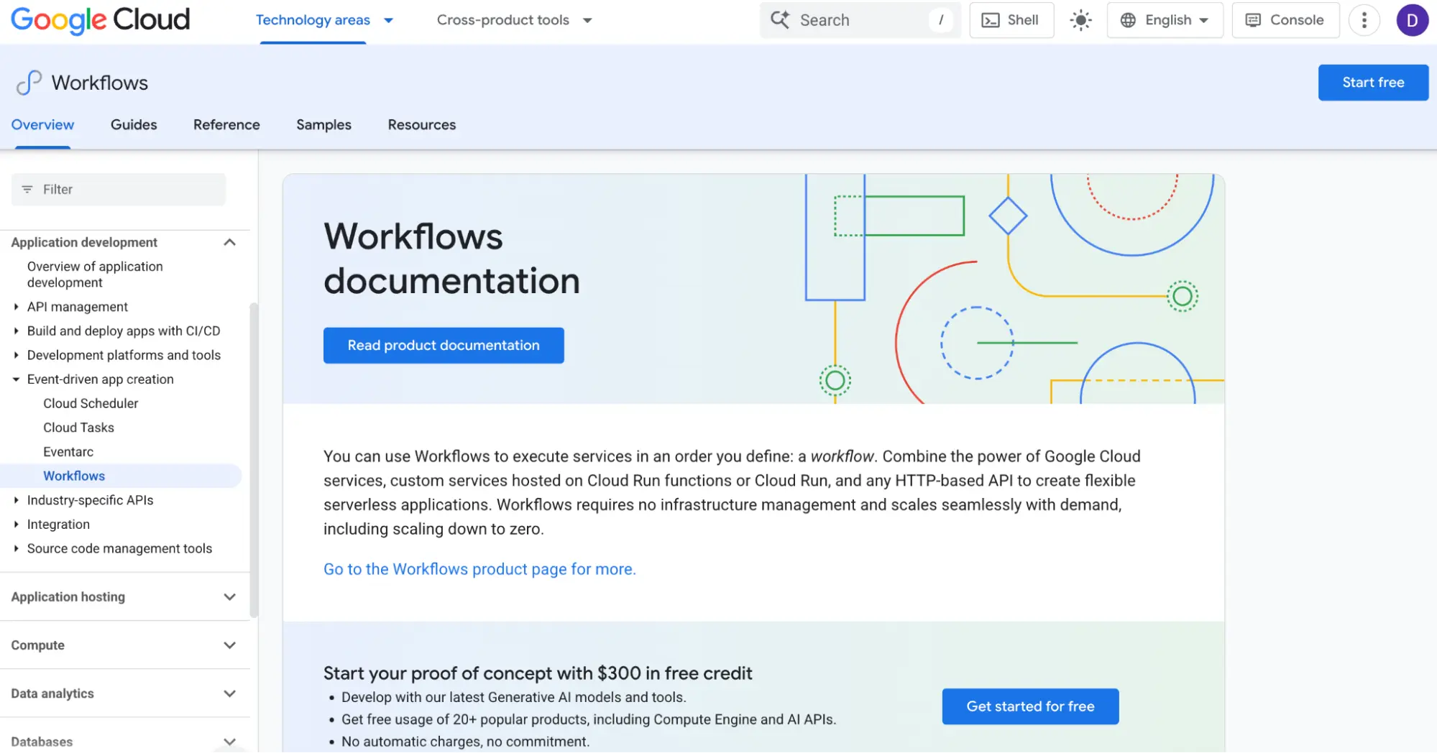Toggle light/dark theme sun icon
Screen dimensions: 1437x753
[x=1080, y=20]
